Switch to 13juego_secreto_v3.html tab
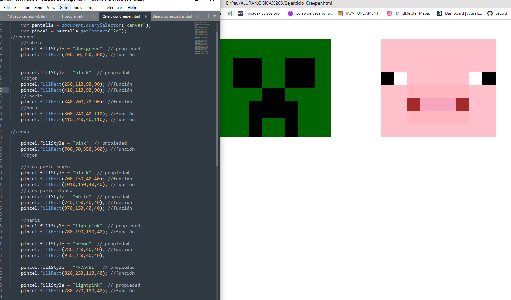 (x=27, y=16)
